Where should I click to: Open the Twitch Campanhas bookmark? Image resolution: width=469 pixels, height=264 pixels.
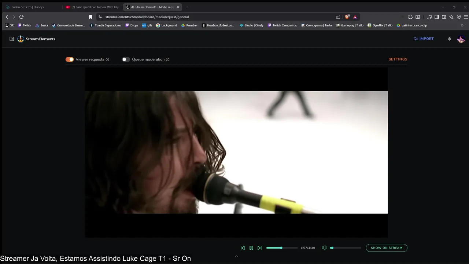point(282,25)
